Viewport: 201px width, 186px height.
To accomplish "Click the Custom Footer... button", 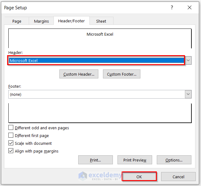I will click(x=122, y=74).
